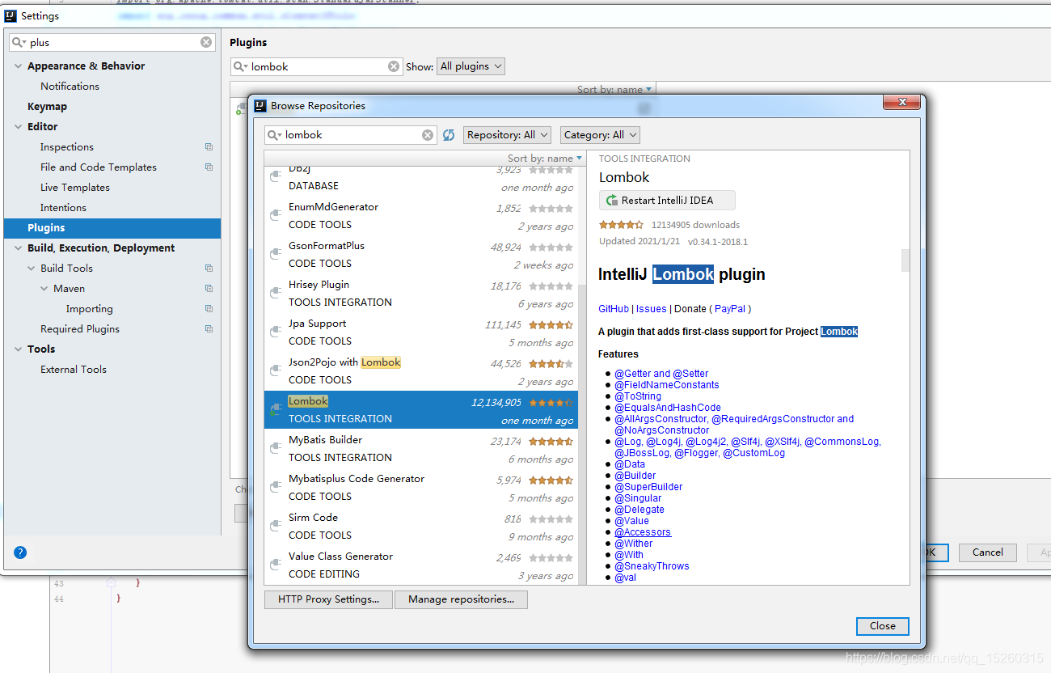Image resolution: width=1051 pixels, height=673 pixels.
Task: Open the Category: All dropdown
Action: click(x=600, y=135)
